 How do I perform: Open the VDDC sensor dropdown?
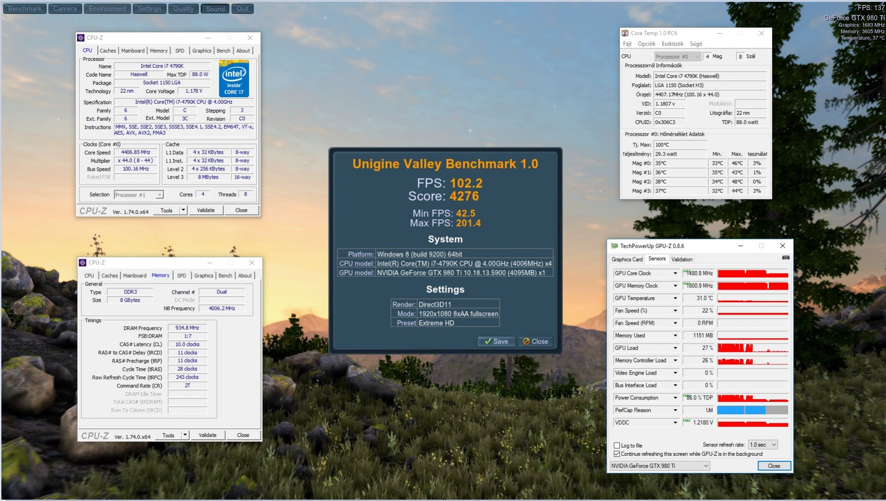pos(675,423)
